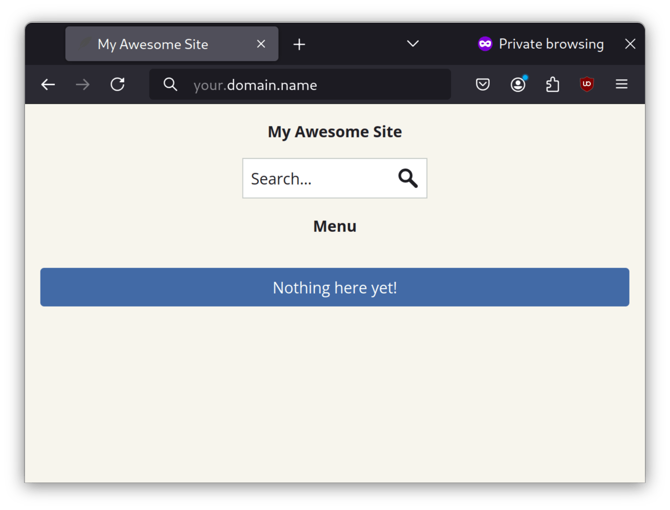Click the page's Search… text field
This screenshot has height=510, width=670.
318,179
